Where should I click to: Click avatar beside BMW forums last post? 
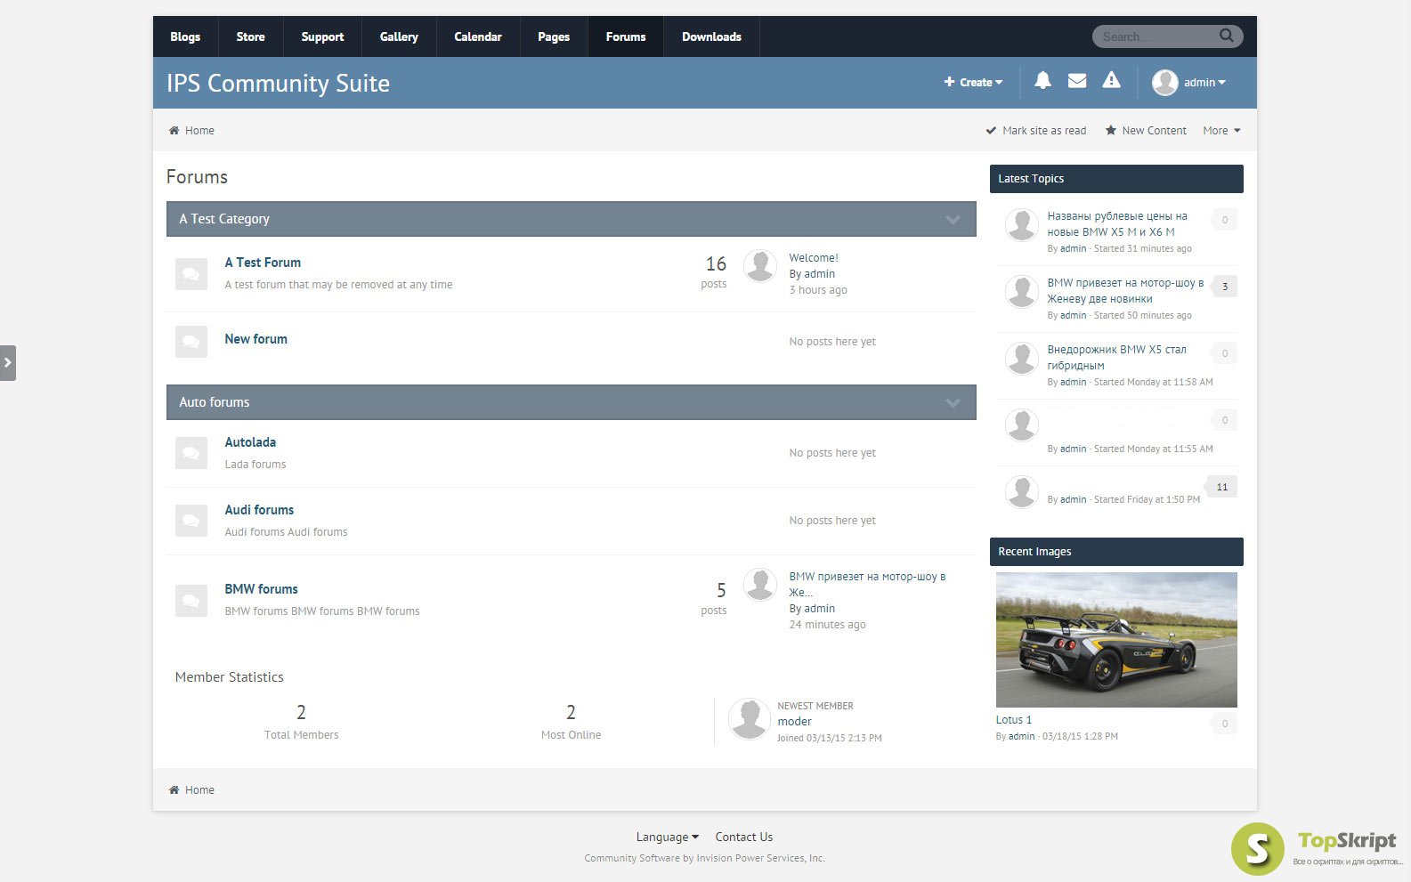(760, 585)
